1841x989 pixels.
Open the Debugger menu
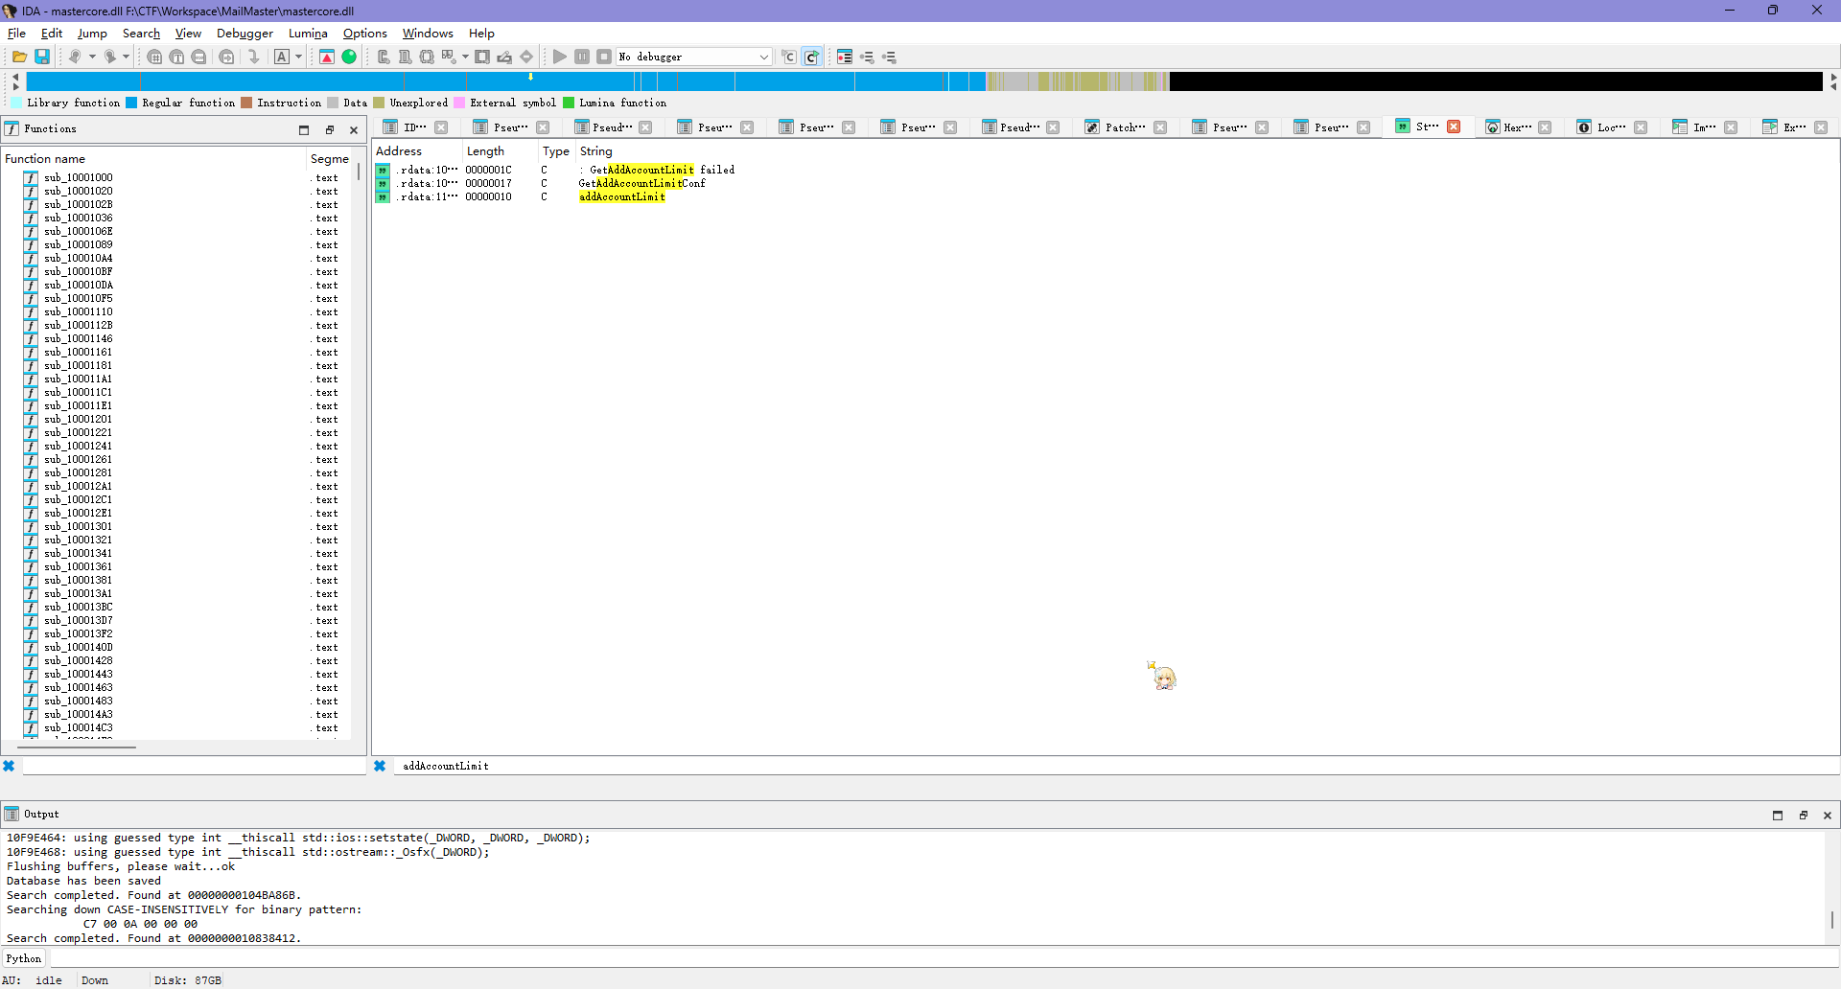[245, 34]
